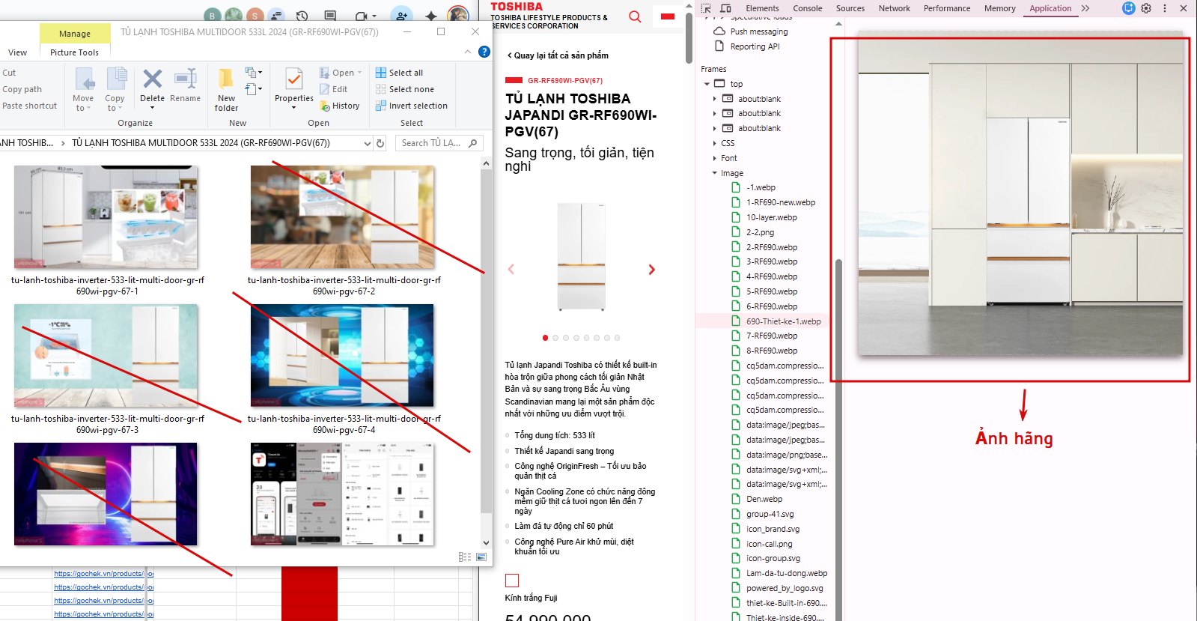Click Paste shortcut in Explorer ribbon
This screenshot has width=1197, height=621.
pos(29,106)
